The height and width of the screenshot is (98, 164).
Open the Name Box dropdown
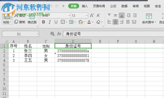point(38,34)
